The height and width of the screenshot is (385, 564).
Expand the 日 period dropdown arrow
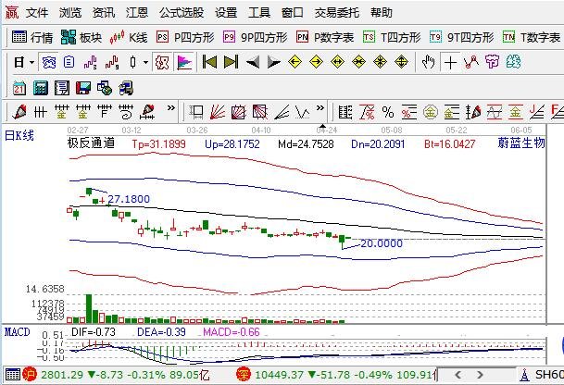31,63
